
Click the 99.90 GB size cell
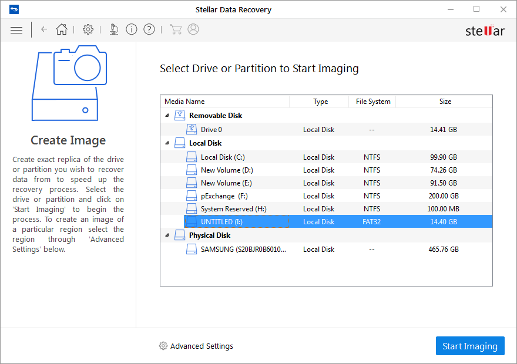(x=444, y=157)
